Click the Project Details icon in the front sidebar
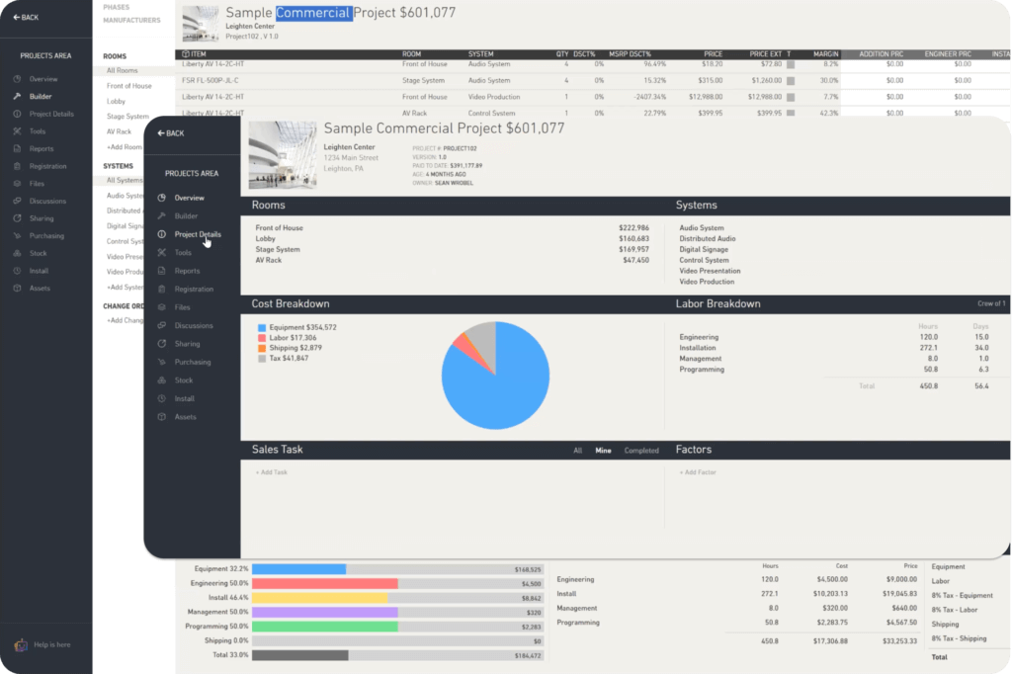Viewport: 1012px width, 674px height. 162,234
